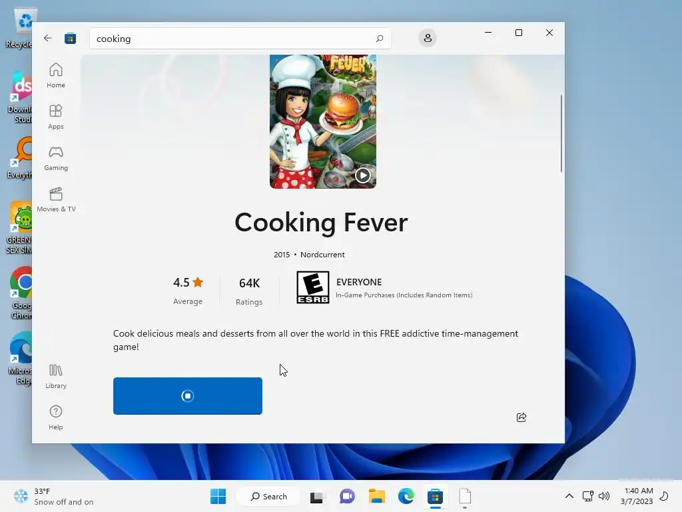Open the user account profile icon
The height and width of the screenshot is (512, 682).
click(428, 38)
